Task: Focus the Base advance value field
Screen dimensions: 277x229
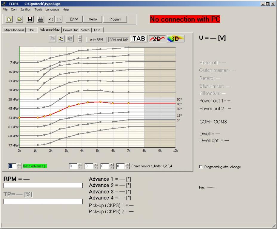Action: tap(12, 166)
